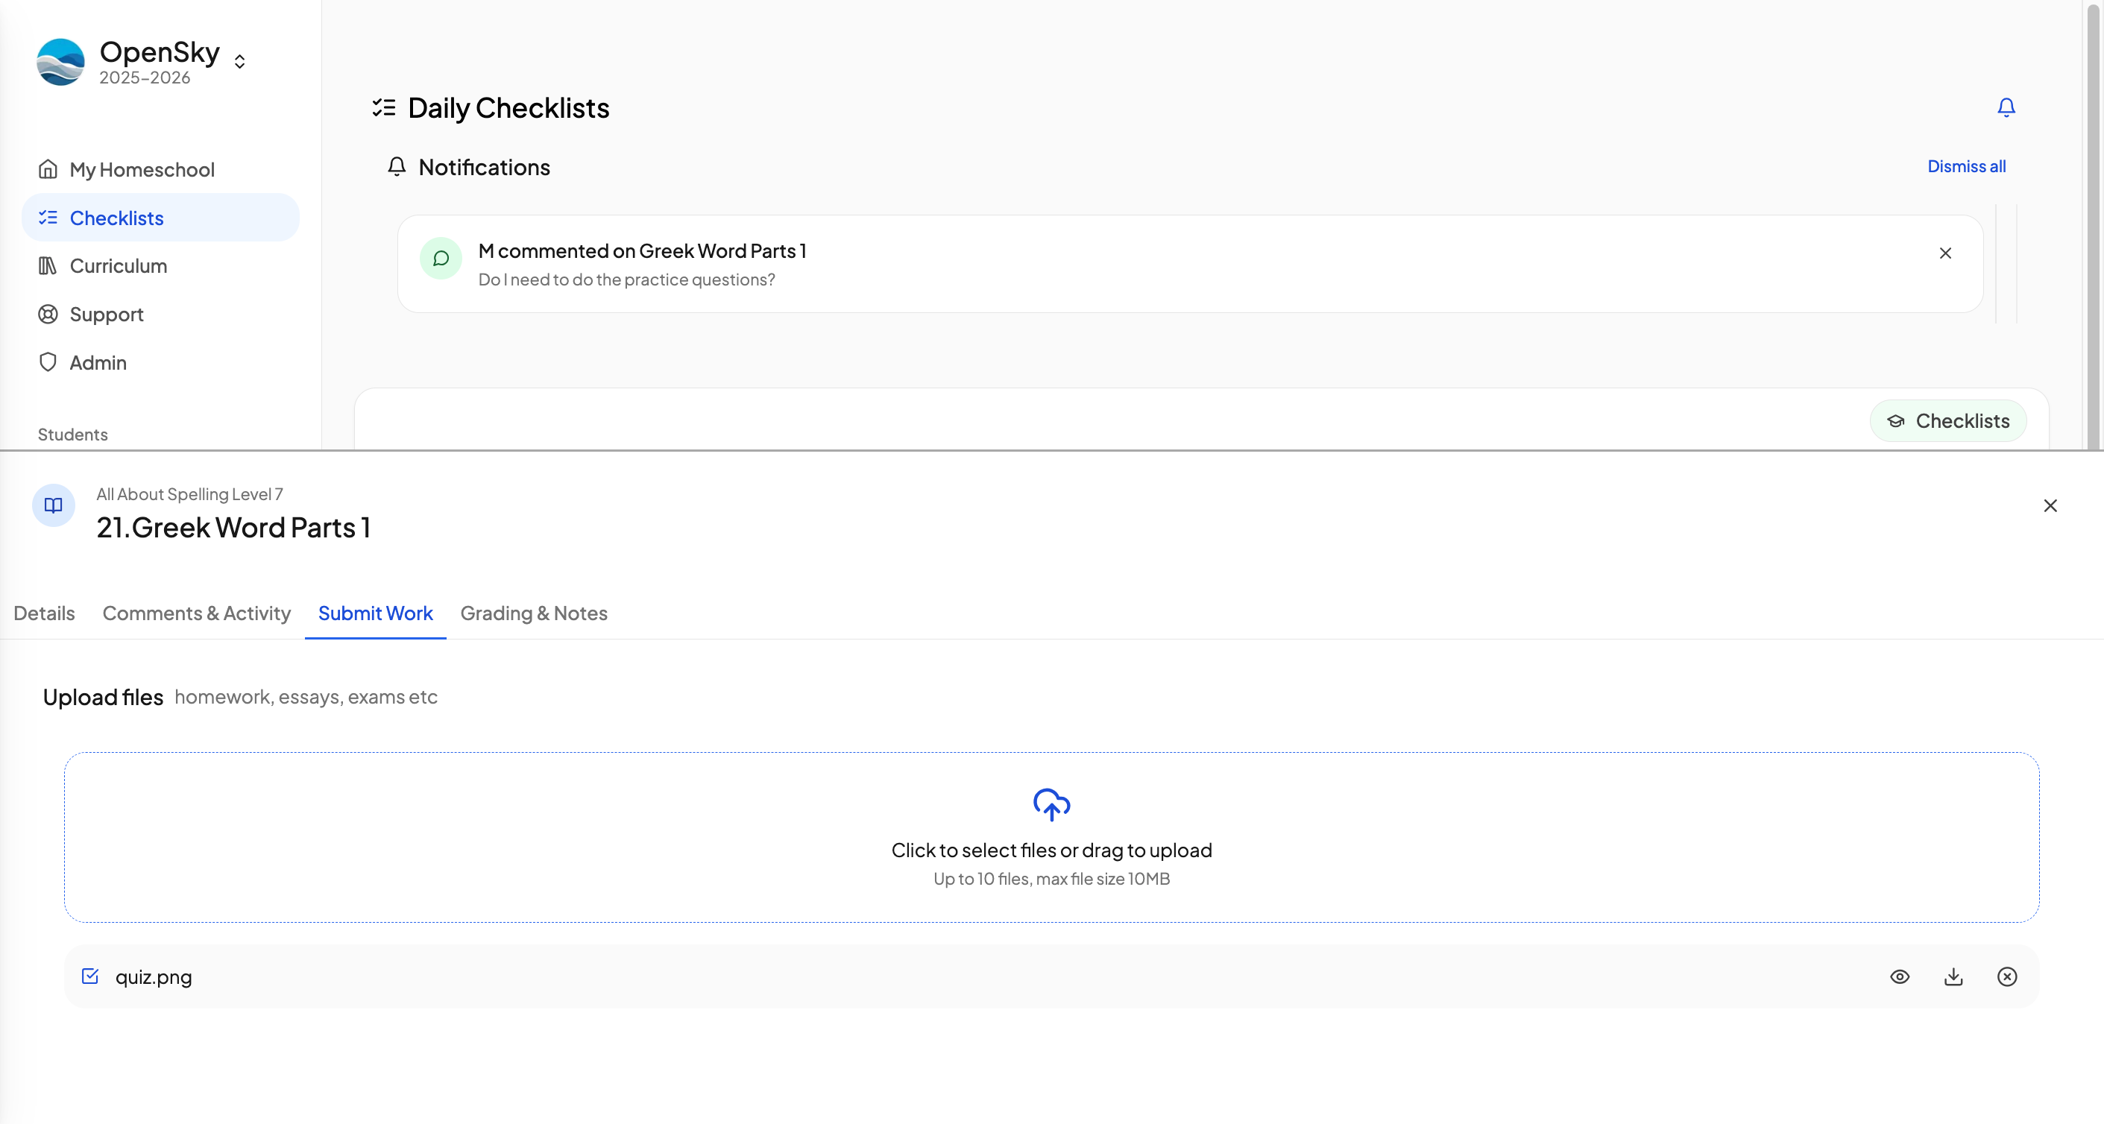Preview quiz.png with the eye icon
This screenshot has height=1124, width=2104.
point(1900,976)
